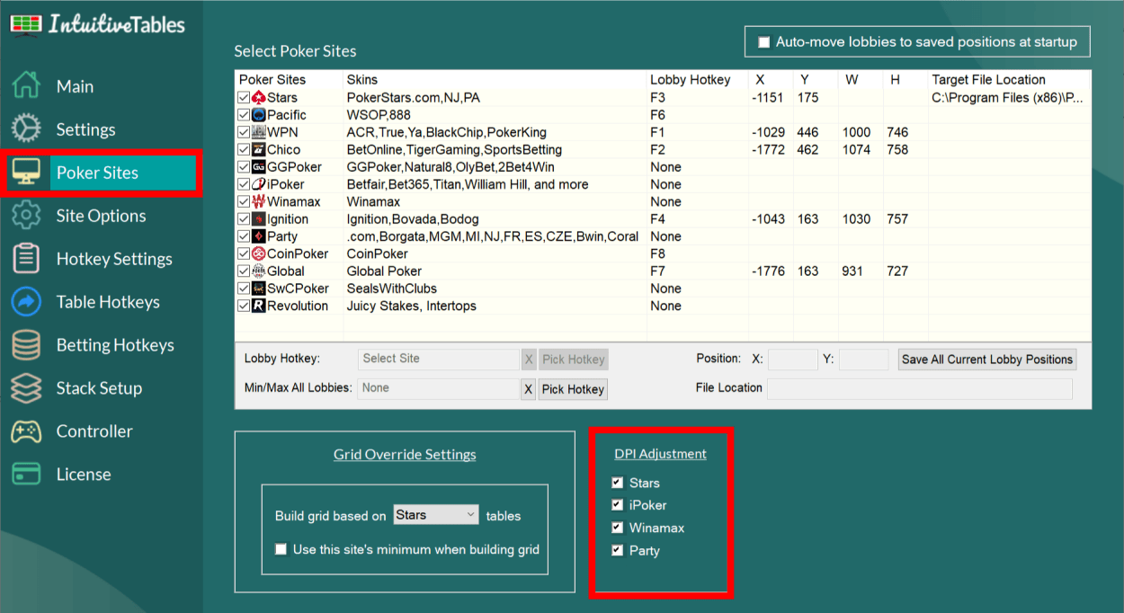Click the gear icon beside Settings
The image size is (1124, 613).
click(x=26, y=129)
